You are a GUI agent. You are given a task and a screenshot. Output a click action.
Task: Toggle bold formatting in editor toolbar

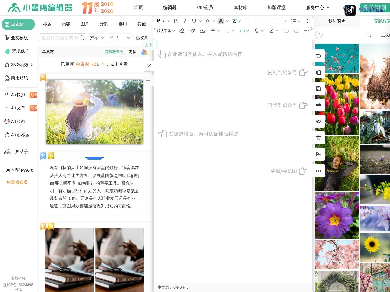[175, 21]
